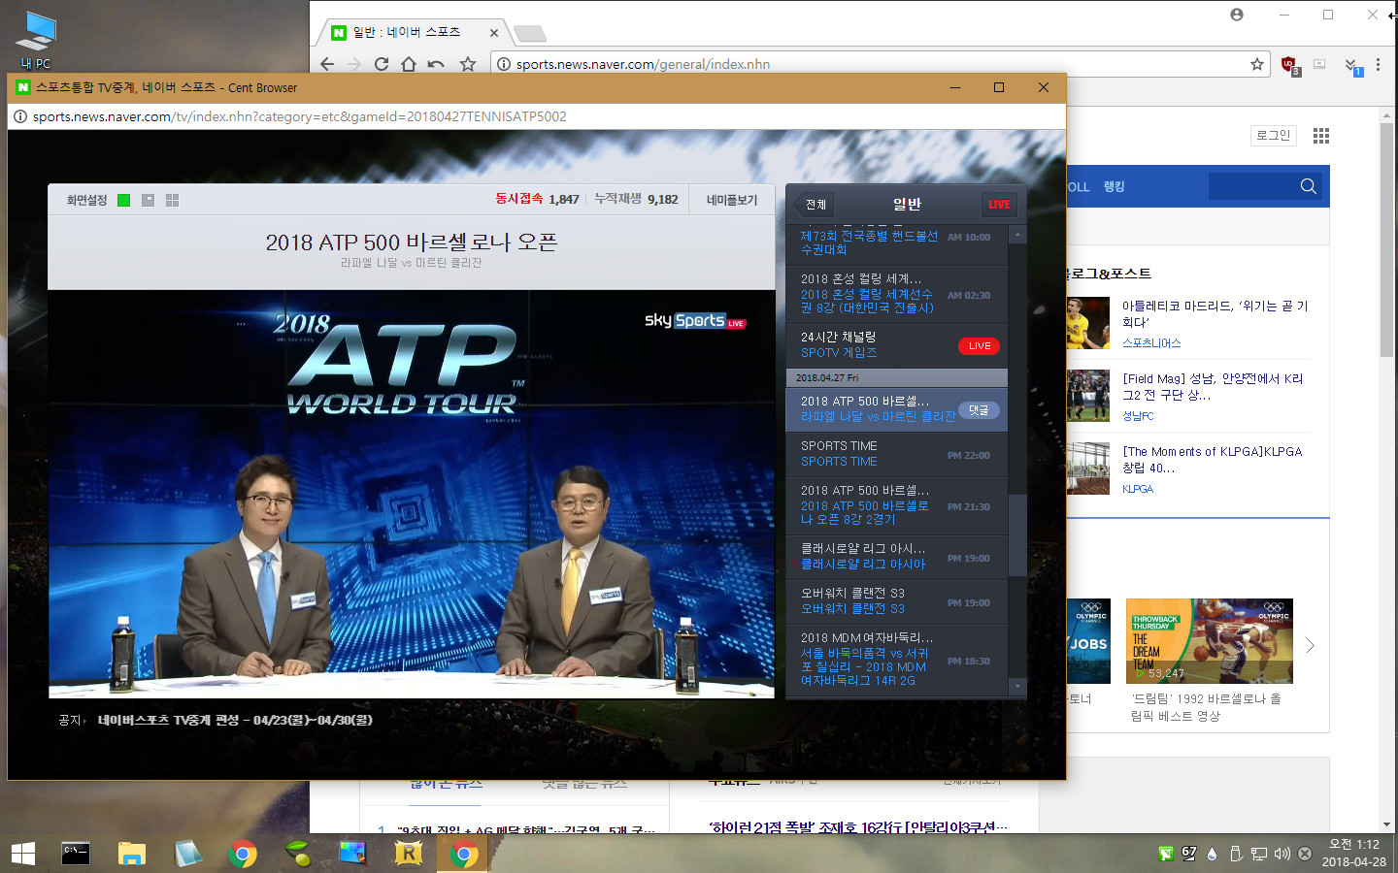Open the paint app icon on taskbar
Screen dimensions: 1398x873
pyautogui.click(x=352, y=854)
